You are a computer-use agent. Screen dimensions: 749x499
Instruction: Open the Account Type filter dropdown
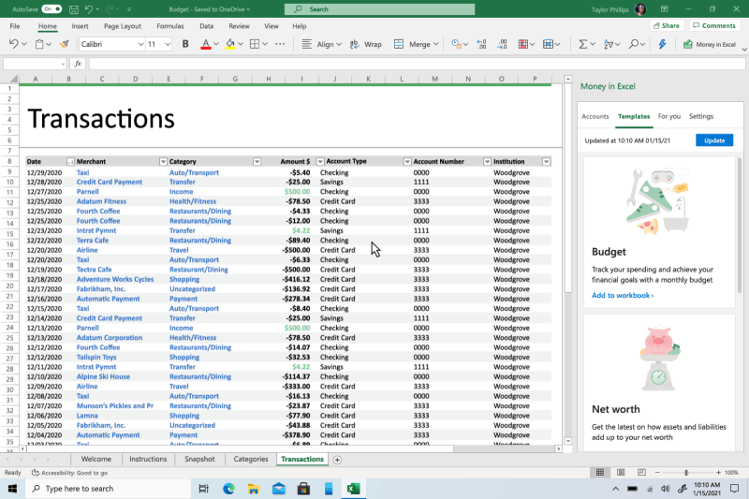(407, 161)
